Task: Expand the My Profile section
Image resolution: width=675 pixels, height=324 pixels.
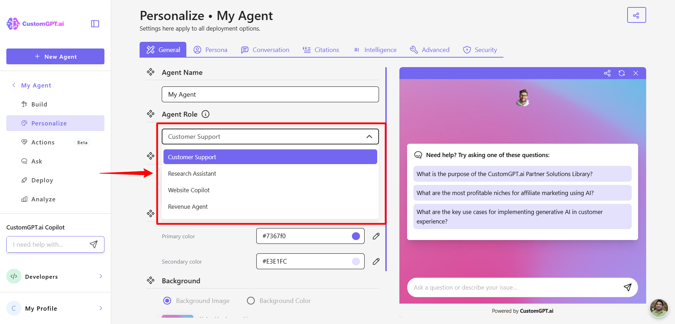Action: pos(101,308)
